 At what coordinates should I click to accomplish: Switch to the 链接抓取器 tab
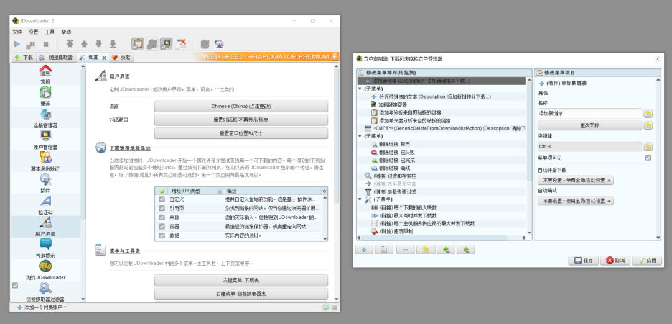coord(56,57)
